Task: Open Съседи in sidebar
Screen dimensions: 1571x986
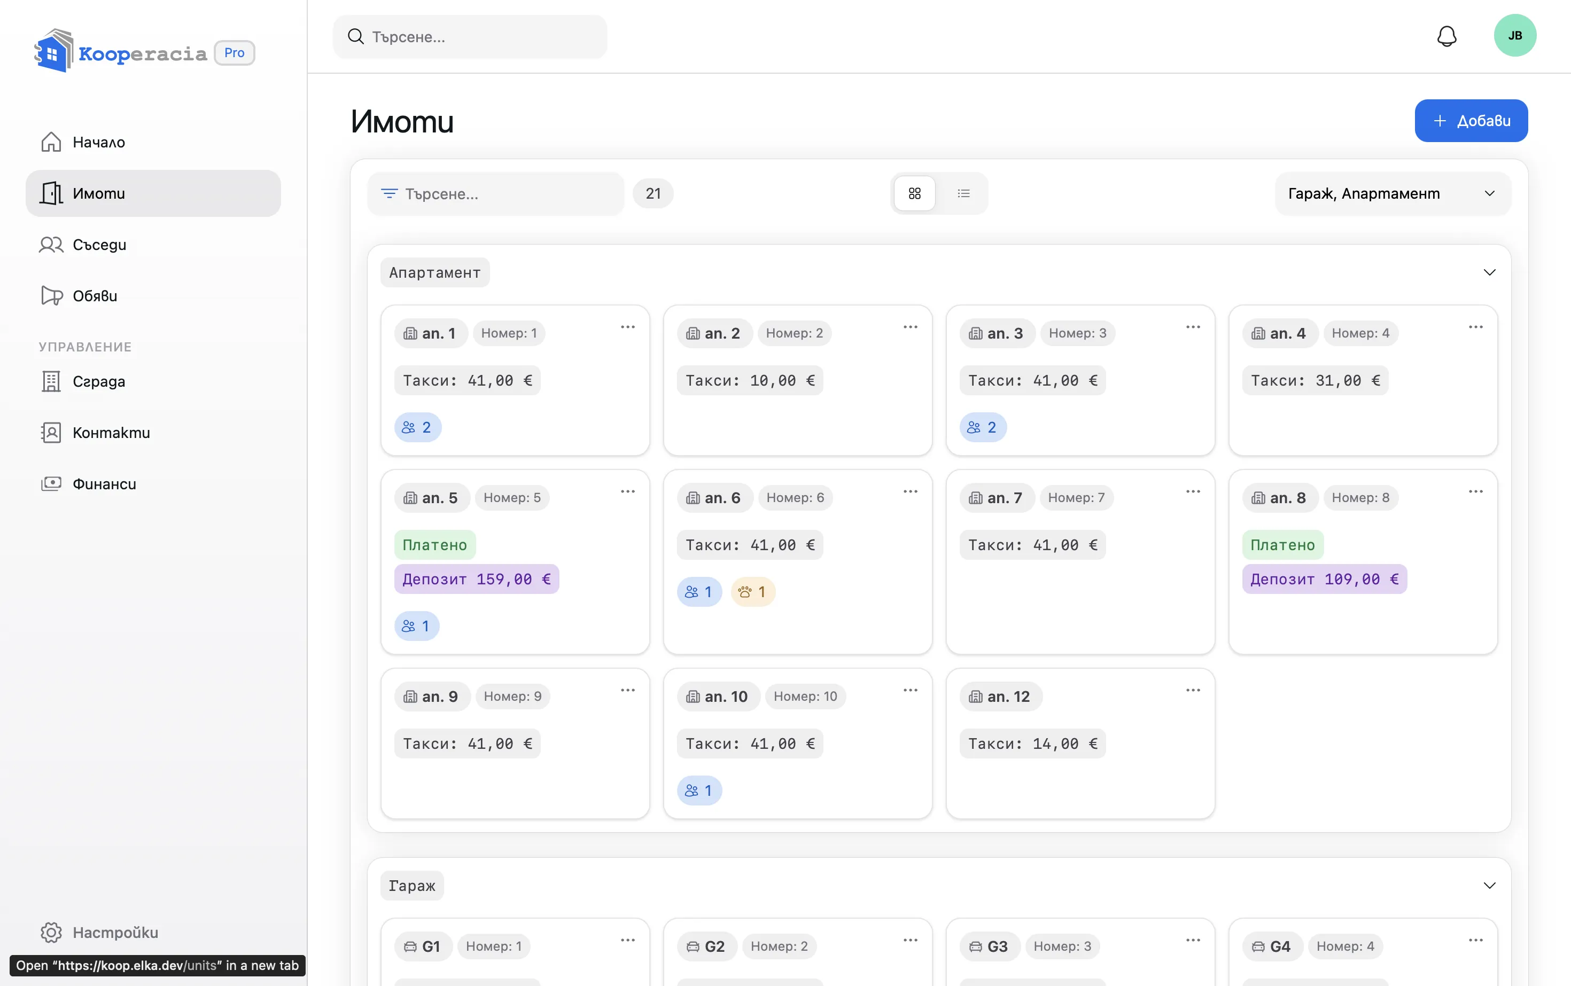Action: coord(153,245)
